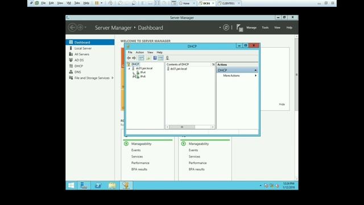Open the Help menu in Server Manager header
Image resolution: width=364 pixels, height=205 pixels.
click(289, 28)
